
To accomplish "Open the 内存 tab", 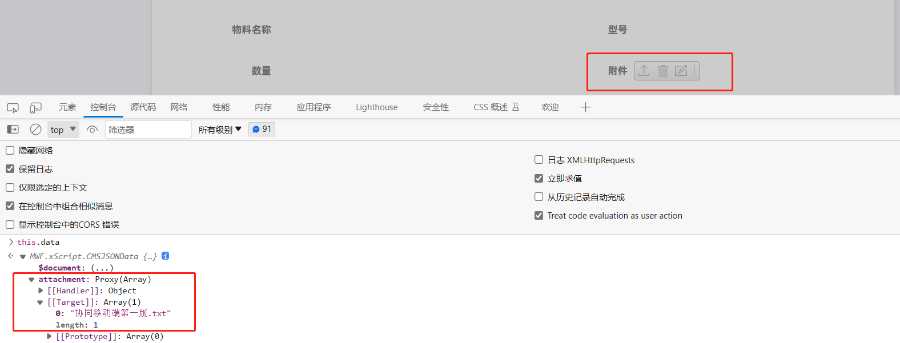I will [263, 107].
